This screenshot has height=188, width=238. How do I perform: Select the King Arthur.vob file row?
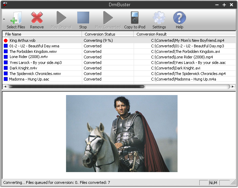pos(119,40)
